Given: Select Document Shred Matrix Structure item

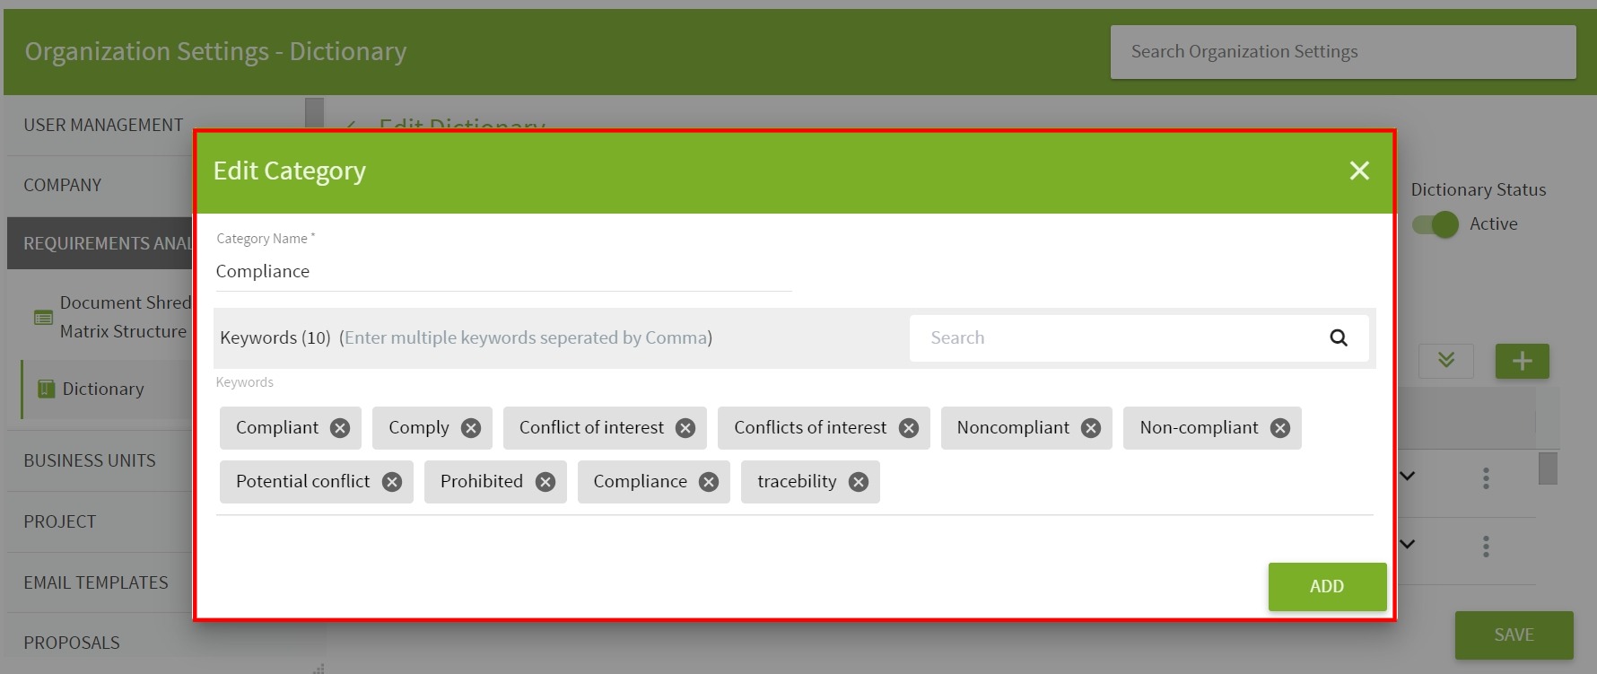Looking at the screenshot, I should 126,317.
